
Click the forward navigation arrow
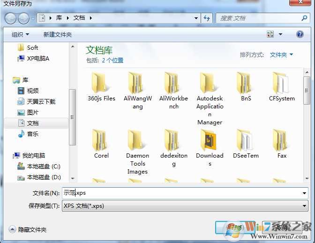[24, 18]
